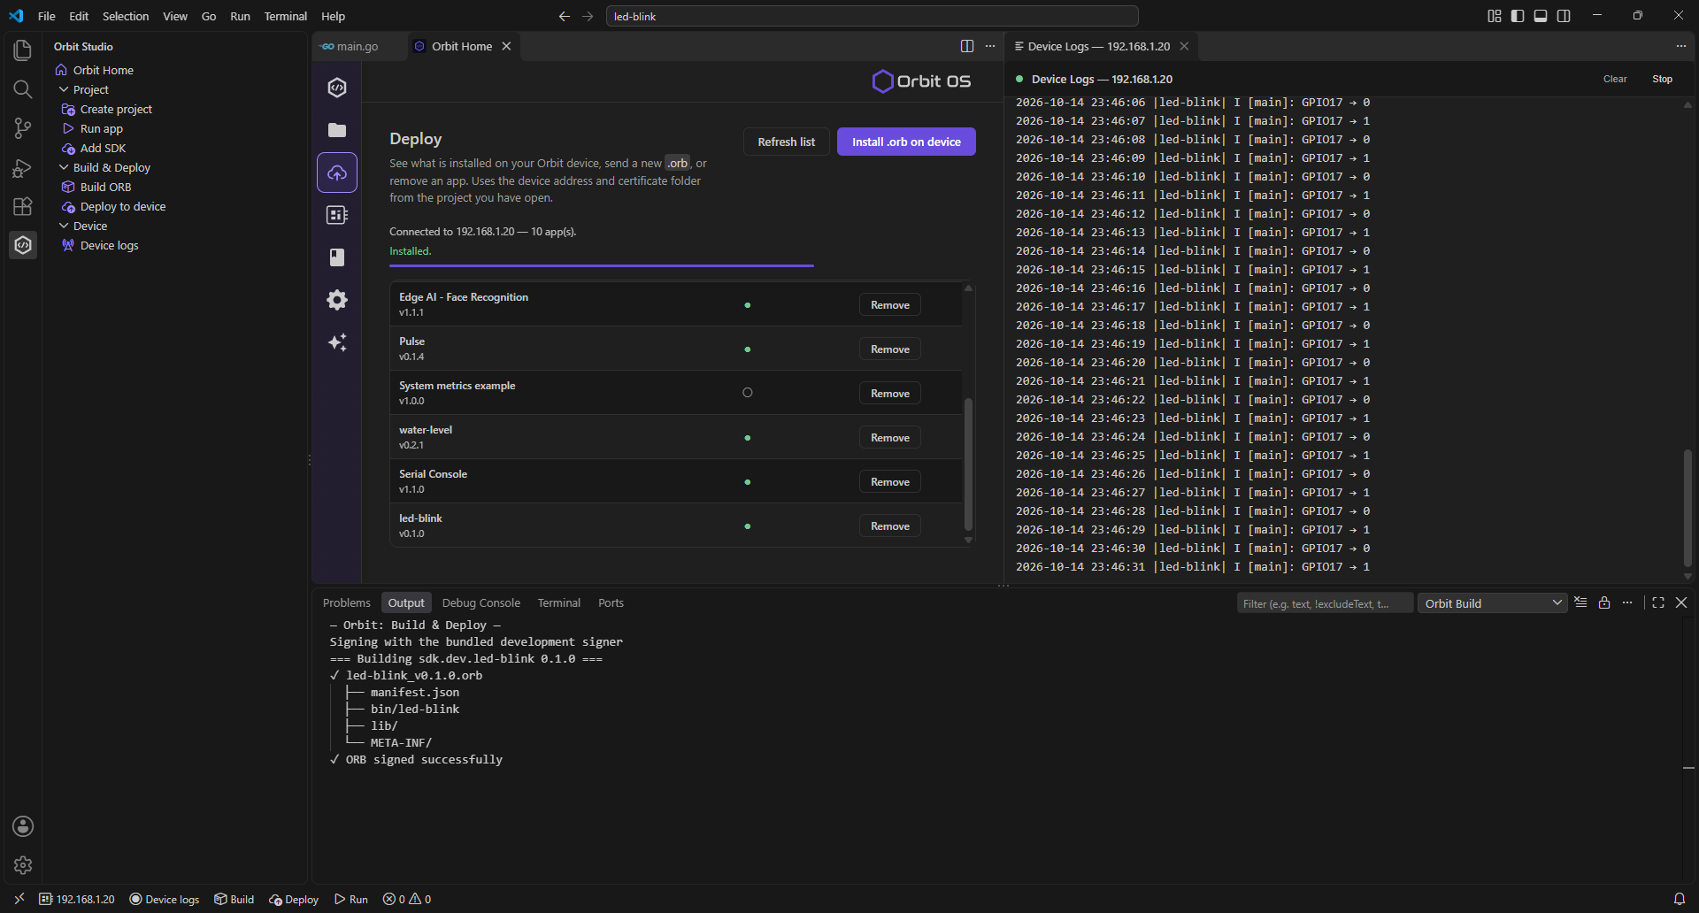Split the Orbit Home editor right

pos(967,46)
